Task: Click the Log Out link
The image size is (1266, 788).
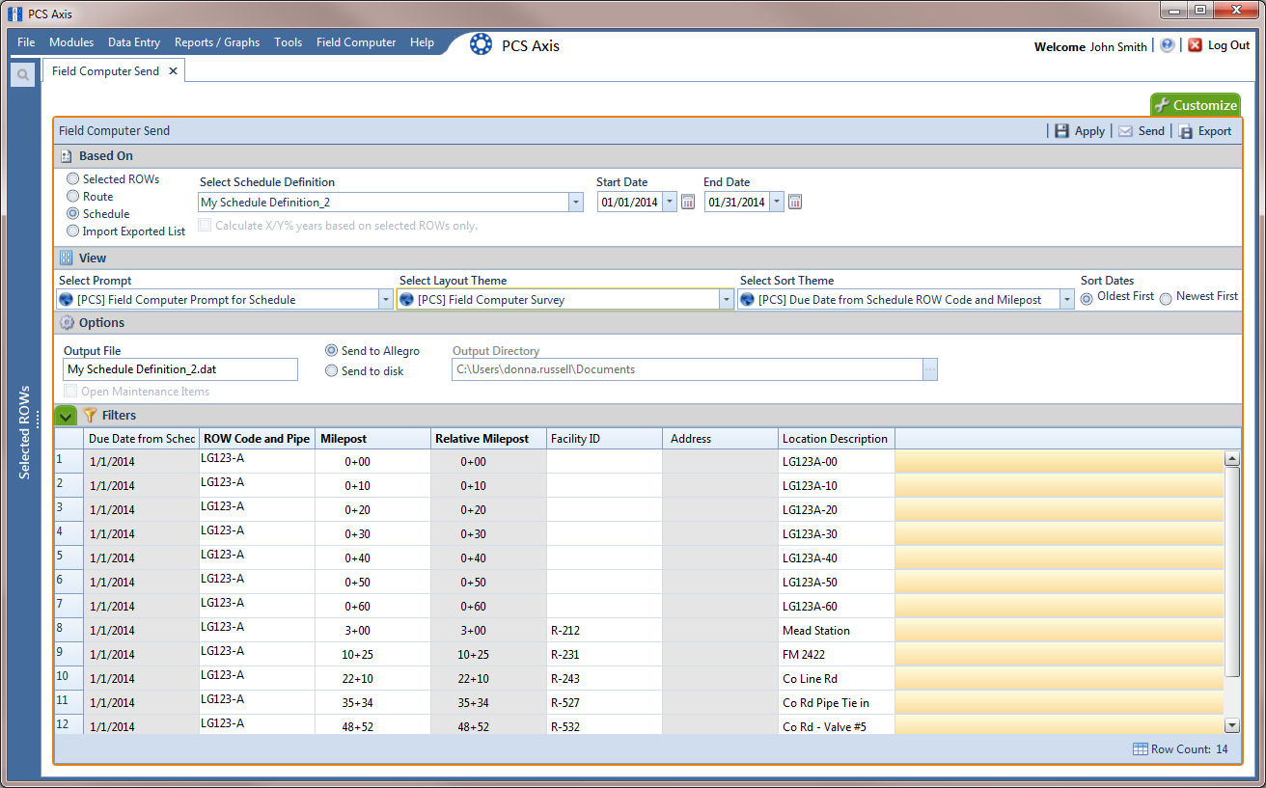Action: click(1228, 45)
